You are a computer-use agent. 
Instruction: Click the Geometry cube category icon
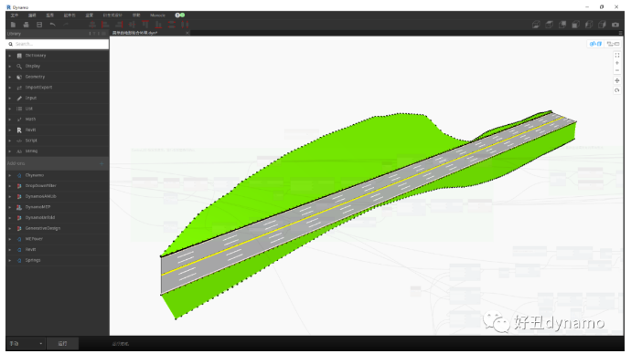19,77
